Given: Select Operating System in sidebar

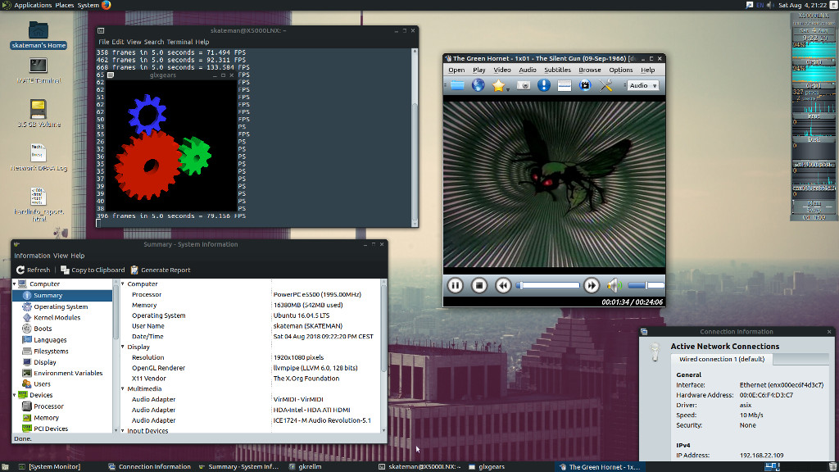Looking at the screenshot, I should [x=61, y=306].
